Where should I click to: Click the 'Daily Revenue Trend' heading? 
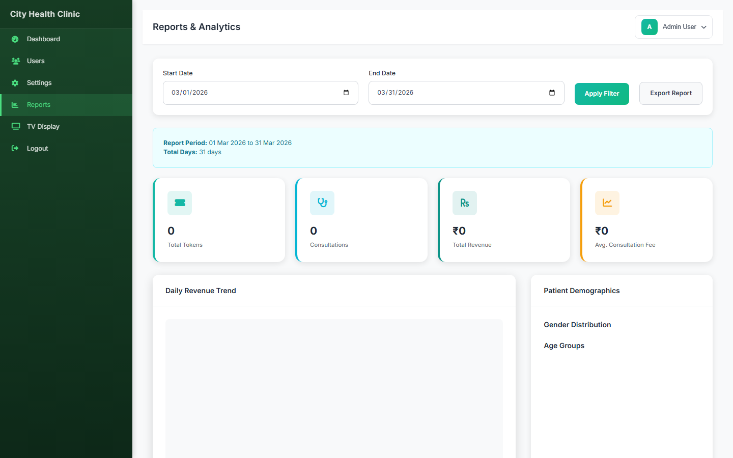(x=201, y=291)
